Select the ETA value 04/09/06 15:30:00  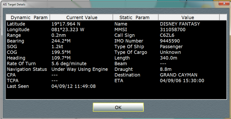click(182, 81)
